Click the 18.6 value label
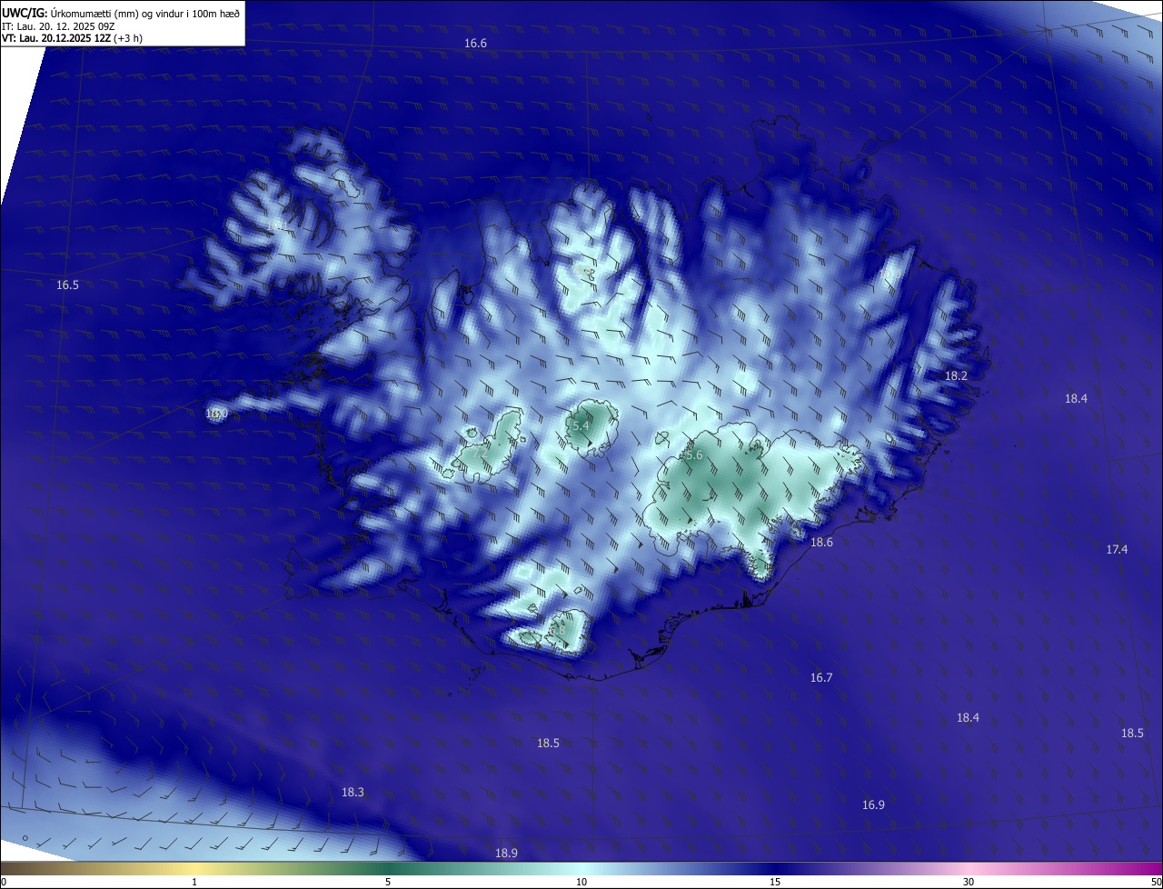1163x889 pixels. pyautogui.click(x=821, y=543)
